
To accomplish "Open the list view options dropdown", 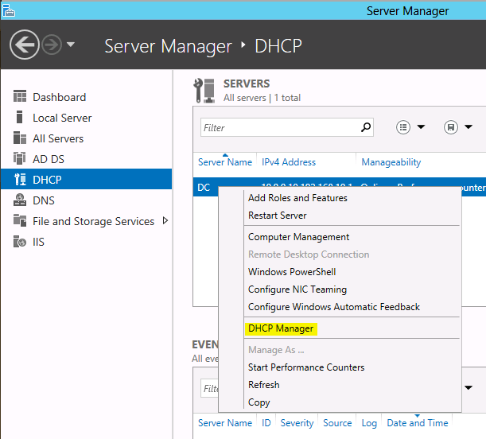I will click(x=410, y=127).
